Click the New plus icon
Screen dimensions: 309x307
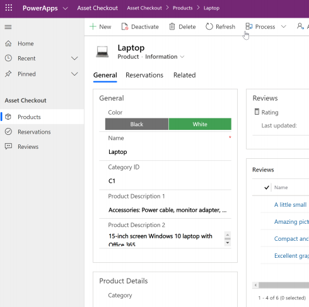pos(93,26)
